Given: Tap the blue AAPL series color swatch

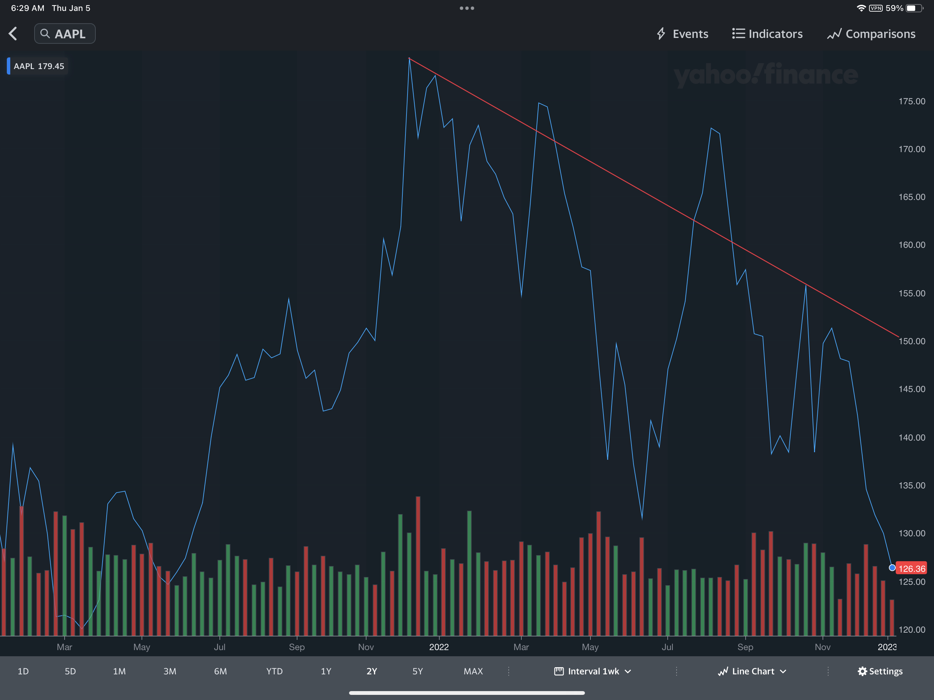Looking at the screenshot, I should click(x=9, y=66).
